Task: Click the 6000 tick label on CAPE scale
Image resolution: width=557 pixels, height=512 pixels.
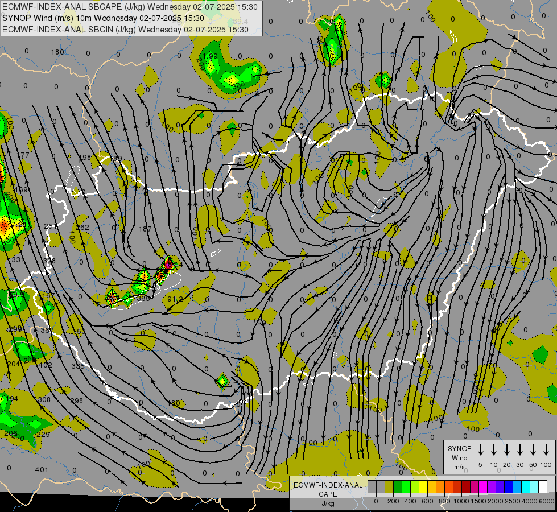Action: pyautogui.click(x=546, y=501)
